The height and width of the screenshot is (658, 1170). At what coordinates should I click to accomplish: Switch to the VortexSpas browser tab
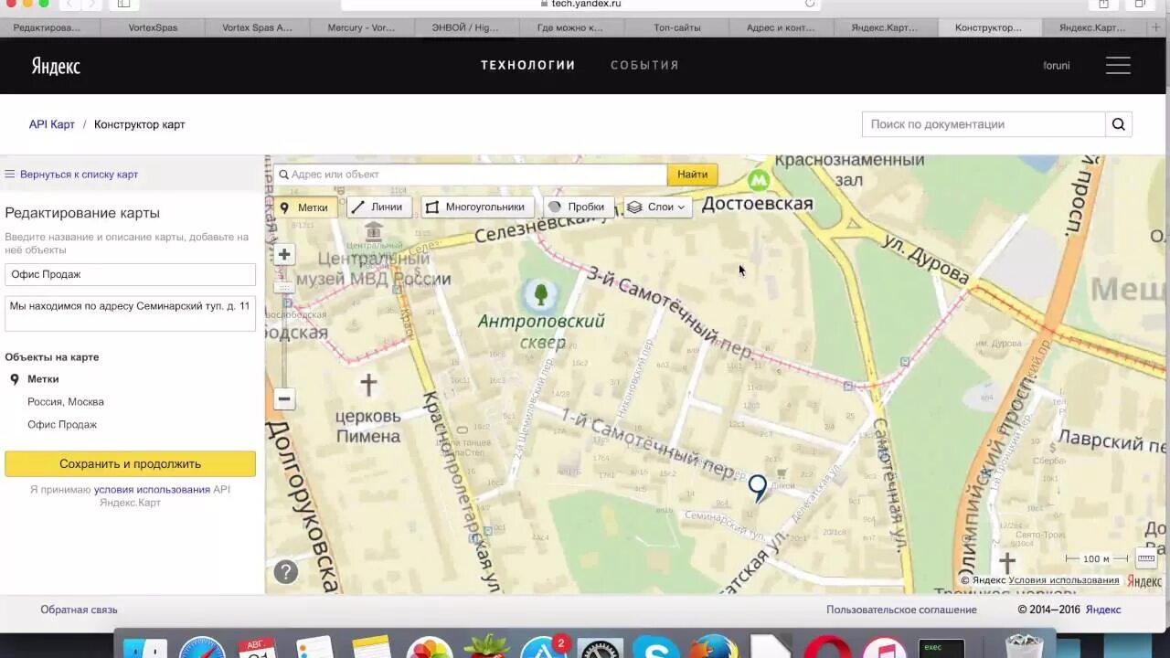point(153,27)
